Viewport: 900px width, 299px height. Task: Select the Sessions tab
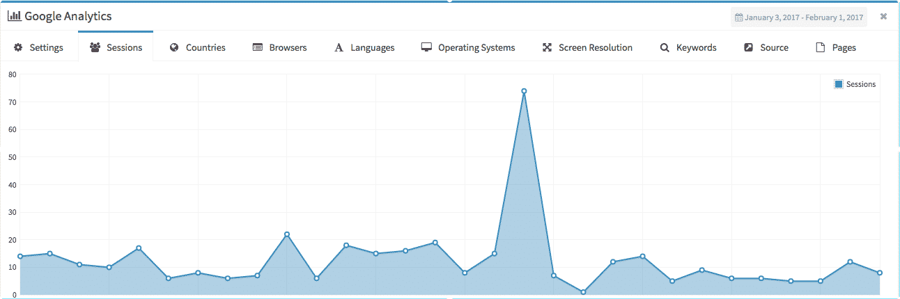coord(116,47)
